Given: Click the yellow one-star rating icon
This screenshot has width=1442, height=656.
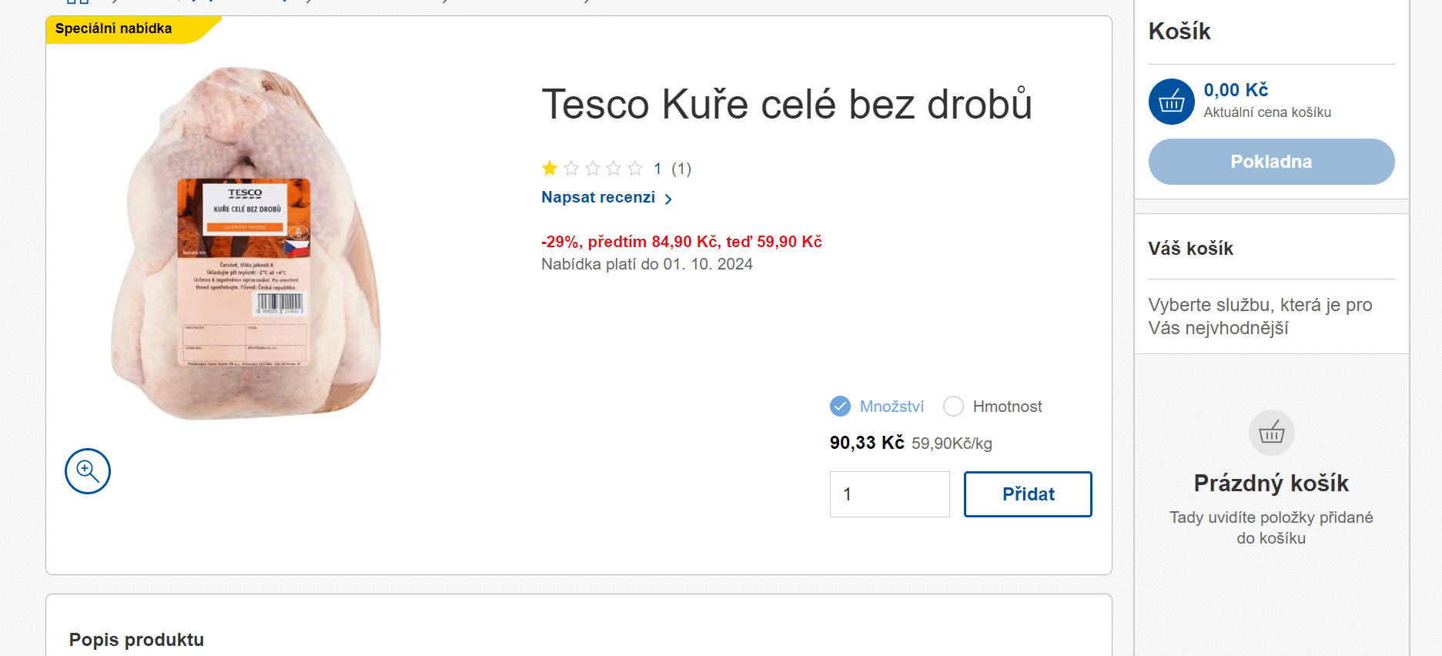Looking at the screenshot, I should [x=550, y=168].
